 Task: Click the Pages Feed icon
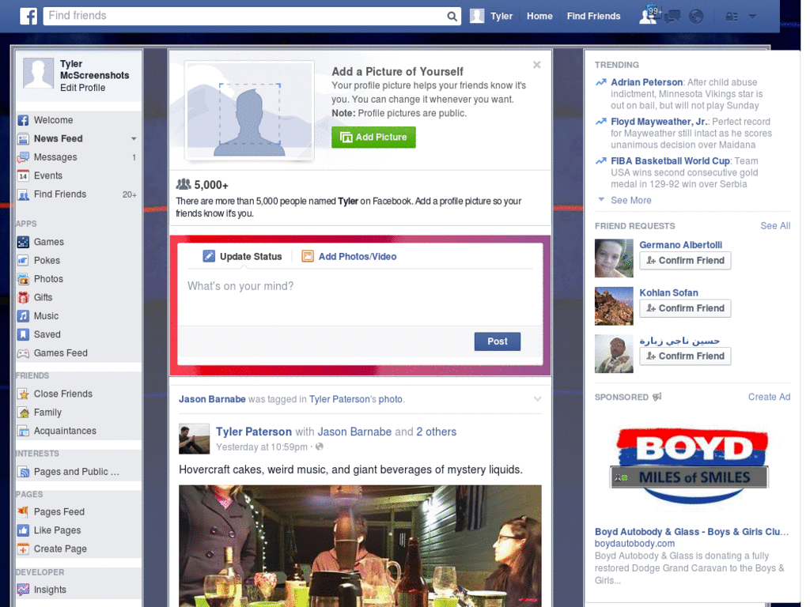pyautogui.click(x=23, y=512)
